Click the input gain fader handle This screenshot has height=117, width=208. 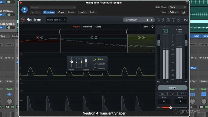159,43
